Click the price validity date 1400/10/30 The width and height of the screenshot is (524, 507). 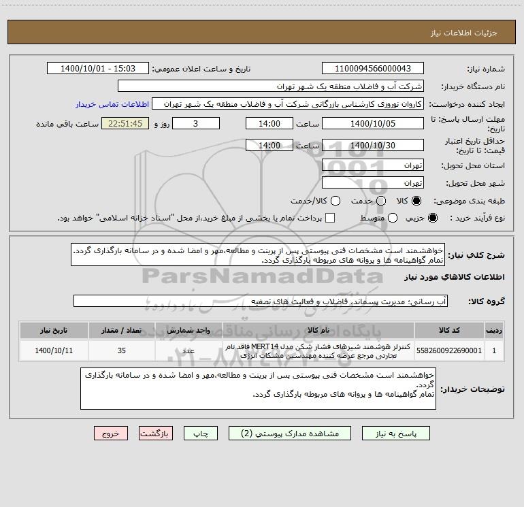point(373,145)
